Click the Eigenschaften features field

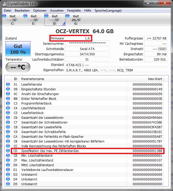pyautogui.click(x=116, y=70)
